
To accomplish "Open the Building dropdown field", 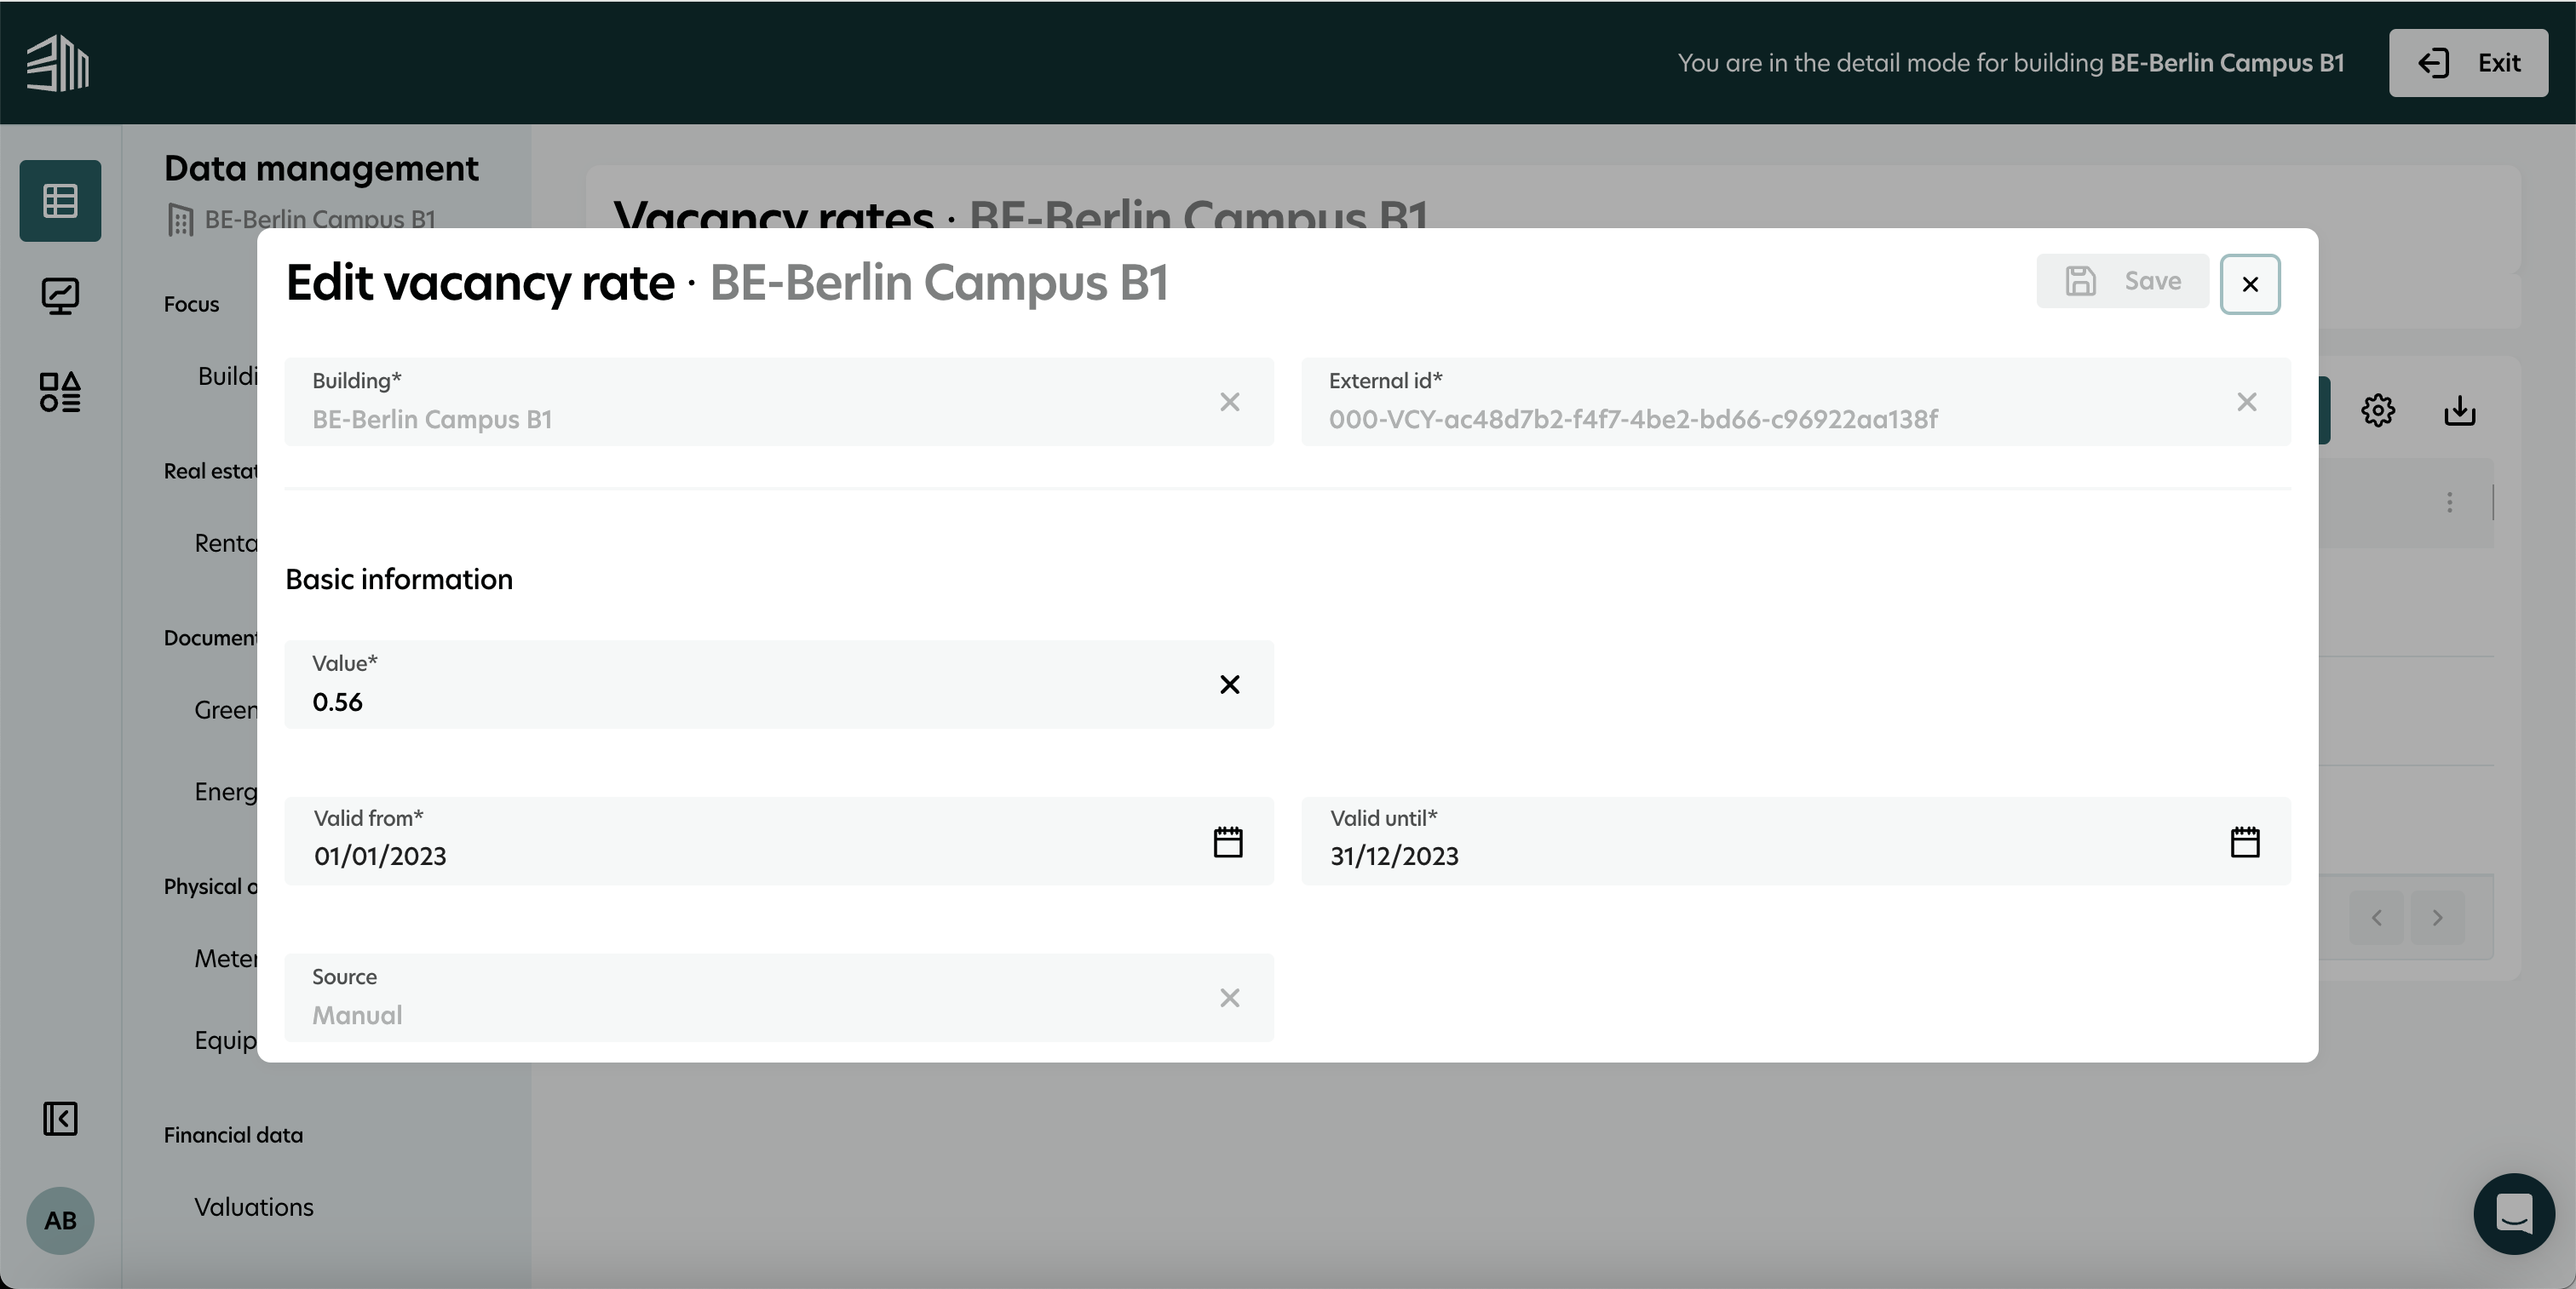I will pos(779,402).
